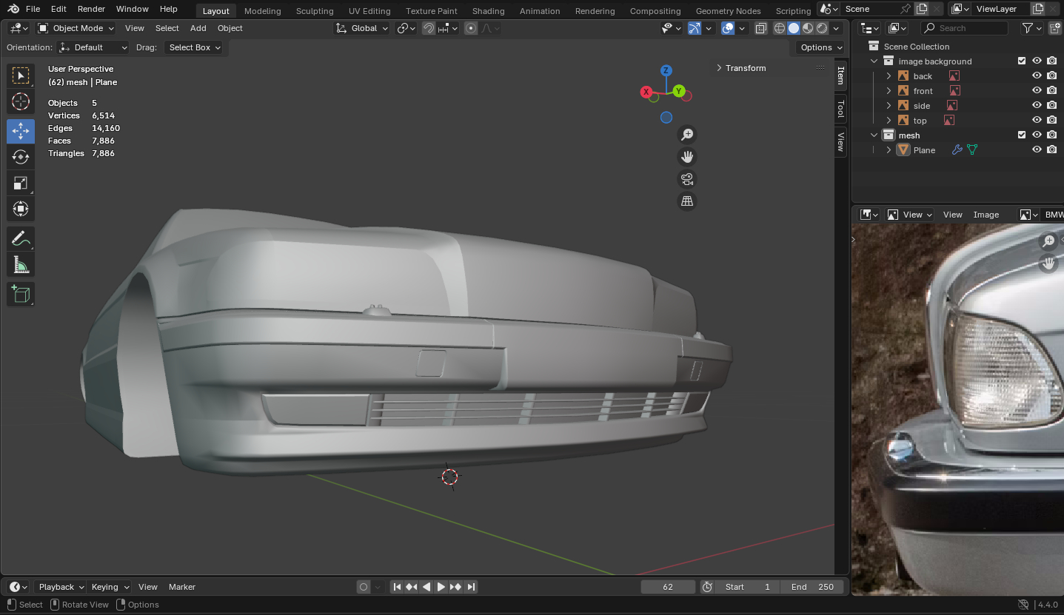
Task: Toggle visibility of Plane object
Action: coord(1037,150)
